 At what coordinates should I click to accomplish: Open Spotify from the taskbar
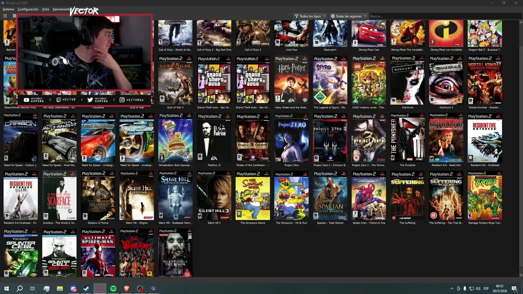(113, 289)
